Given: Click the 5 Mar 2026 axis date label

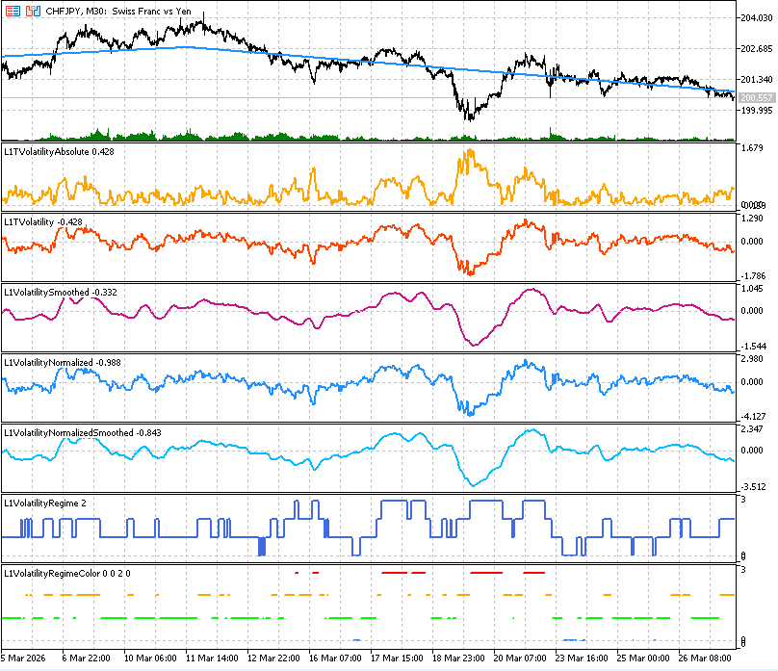Looking at the screenshot, I should [x=21, y=659].
